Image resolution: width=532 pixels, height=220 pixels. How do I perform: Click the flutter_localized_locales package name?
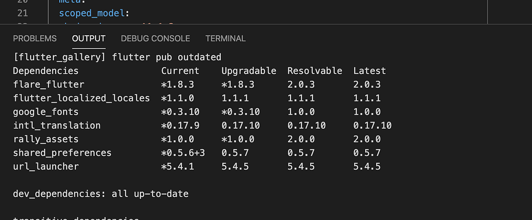click(x=81, y=98)
